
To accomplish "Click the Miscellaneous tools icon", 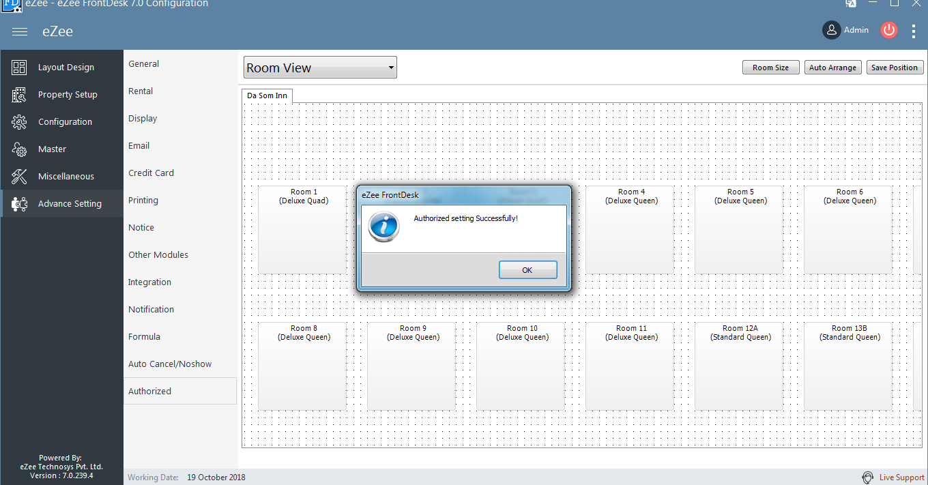I will [x=19, y=176].
